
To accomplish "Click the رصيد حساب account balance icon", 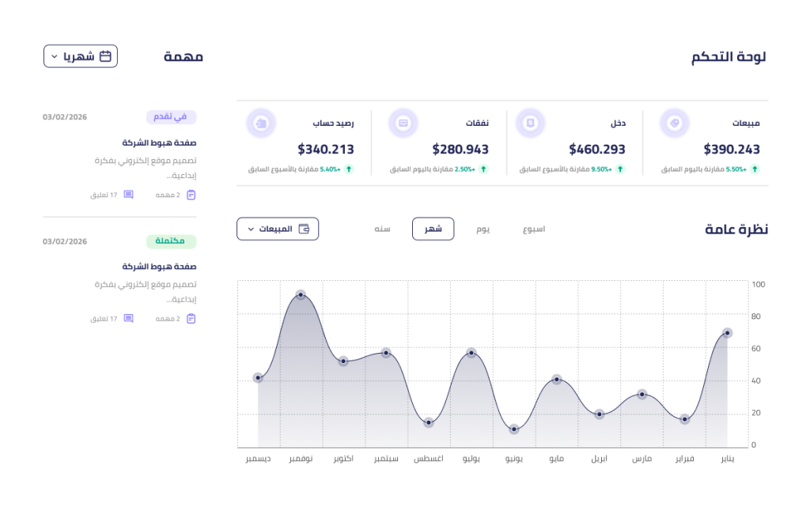I will (x=261, y=123).
